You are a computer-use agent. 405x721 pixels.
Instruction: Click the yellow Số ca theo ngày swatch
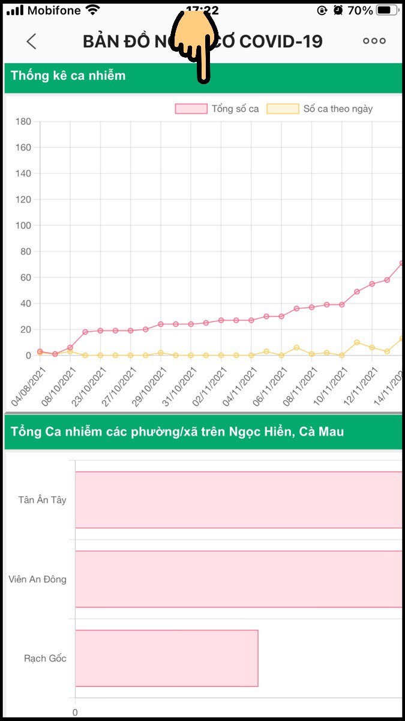coord(283,109)
